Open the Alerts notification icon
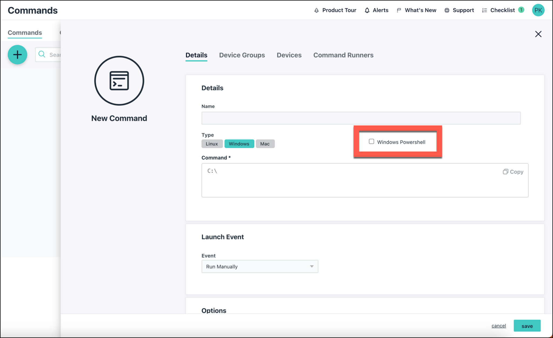The image size is (553, 338). pos(367,10)
